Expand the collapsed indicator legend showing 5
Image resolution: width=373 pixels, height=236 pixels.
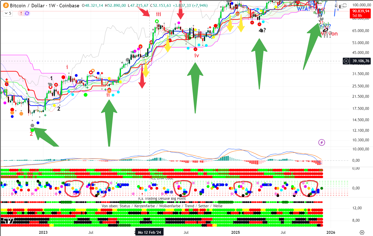[8, 13]
